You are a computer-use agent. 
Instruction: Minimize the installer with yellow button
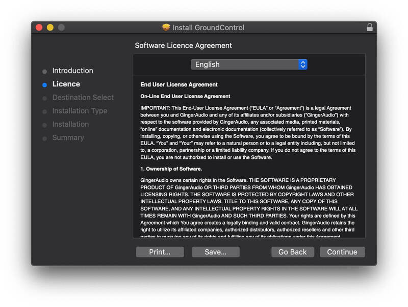pos(50,28)
